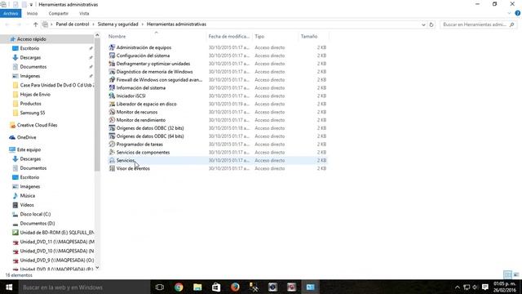Open the Action Center notification icon
Image resolution: width=522 pixels, height=294 pixels.
pyautogui.click(x=485, y=287)
